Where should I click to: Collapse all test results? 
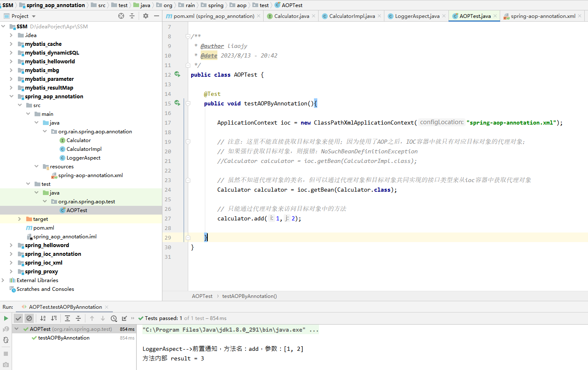click(78, 318)
